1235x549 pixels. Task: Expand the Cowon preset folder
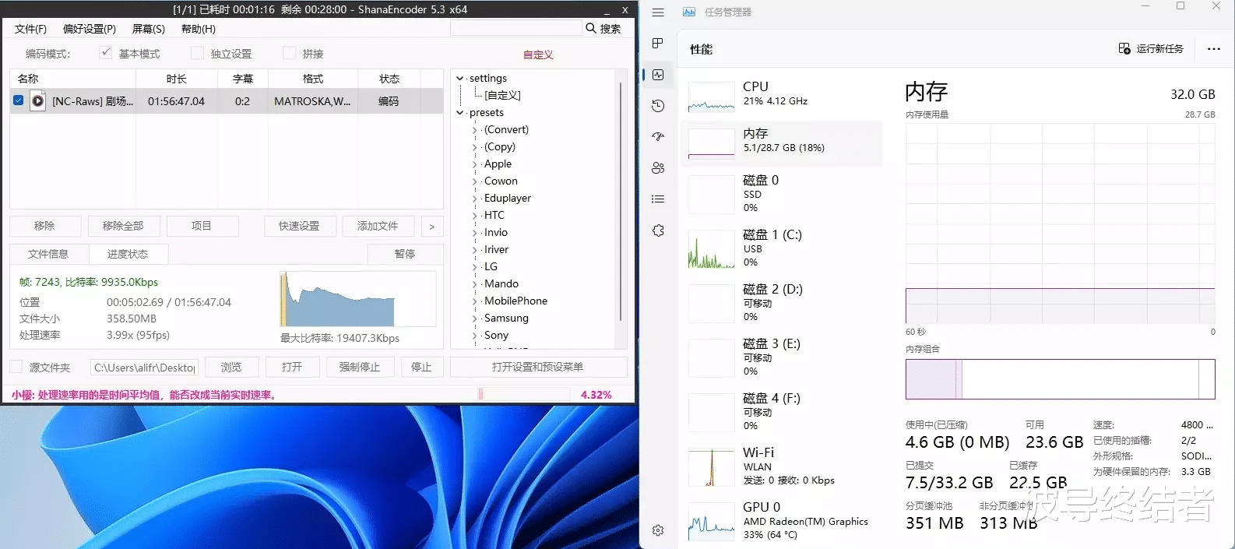[x=475, y=181]
